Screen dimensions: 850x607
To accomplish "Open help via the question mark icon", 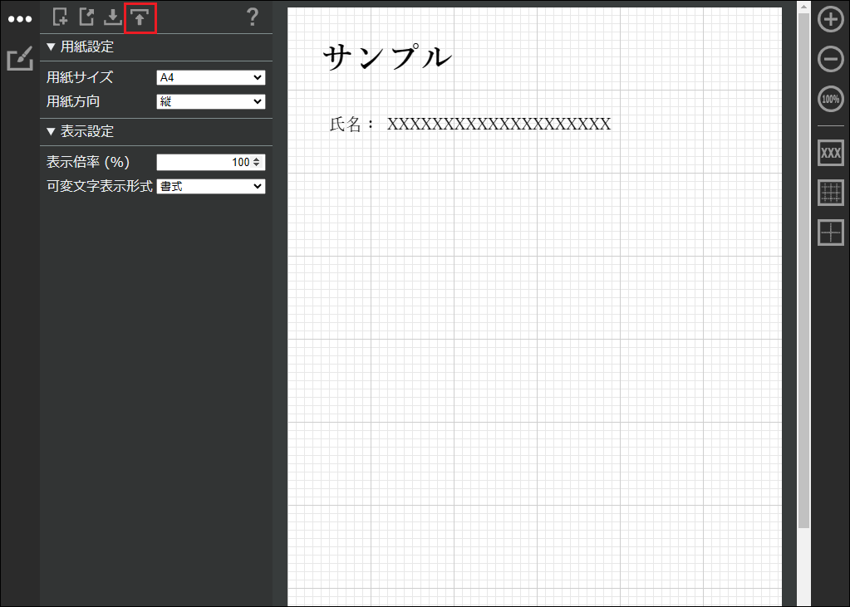I will tap(253, 17).
